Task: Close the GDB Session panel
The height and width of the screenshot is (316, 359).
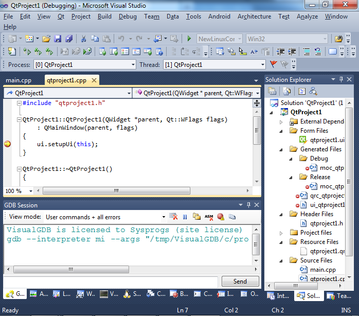Action: pyautogui.click(x=257, y=205)
